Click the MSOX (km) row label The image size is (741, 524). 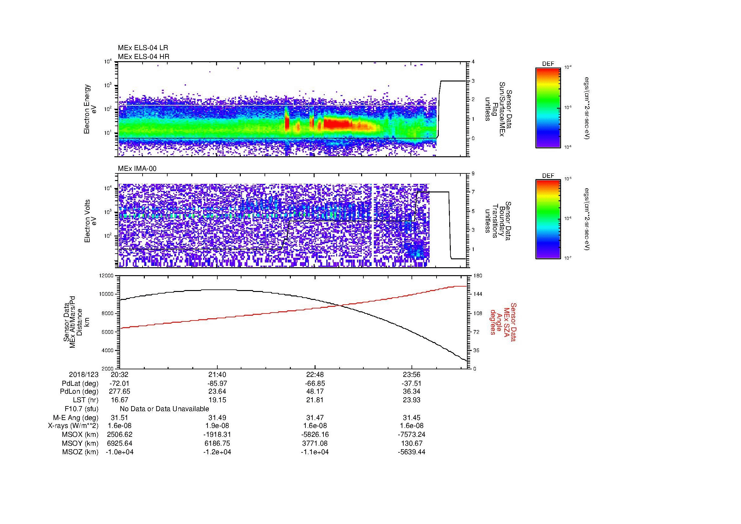(x=80, y=435)
